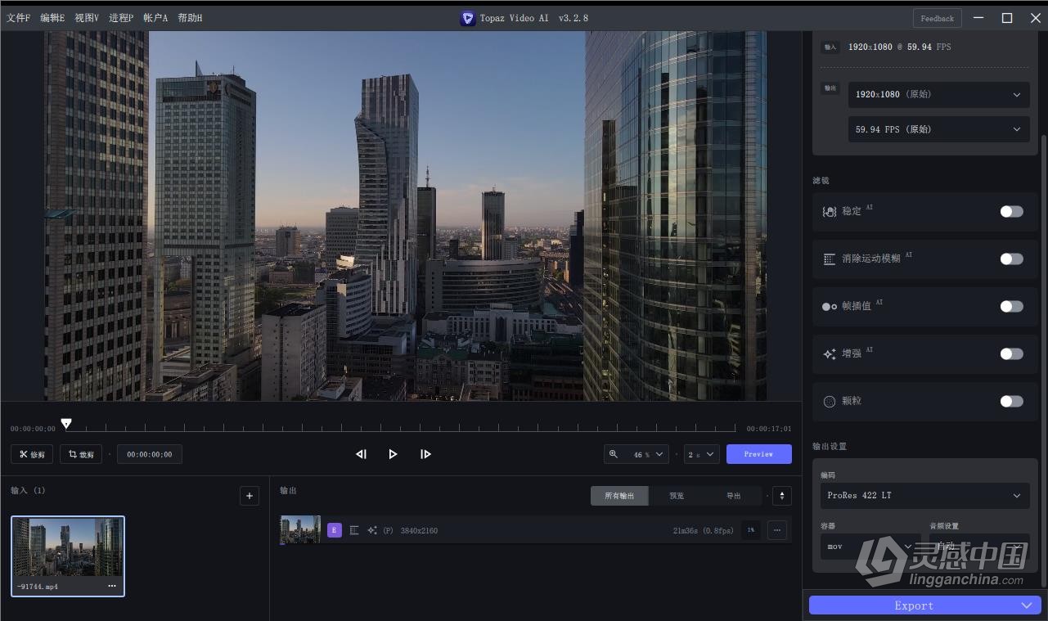This screenshot has height=621, width=1048.
Task: Click the 21m36s (0.8fps) time estimate
Action: (703, 531)
